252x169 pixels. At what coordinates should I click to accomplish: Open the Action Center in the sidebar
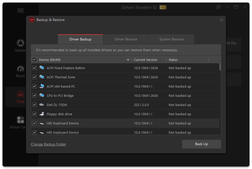[18, 123]
